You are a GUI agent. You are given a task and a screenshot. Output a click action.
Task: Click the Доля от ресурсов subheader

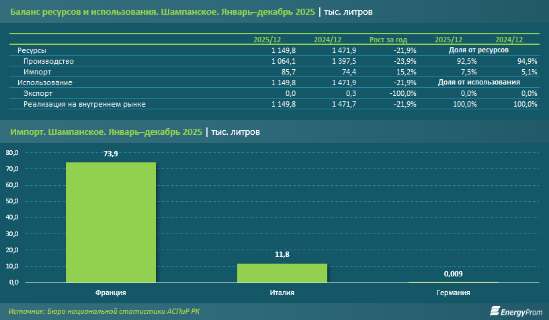coord(478,50)
